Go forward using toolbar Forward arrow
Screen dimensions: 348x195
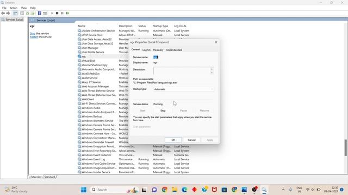click(8, 13)
